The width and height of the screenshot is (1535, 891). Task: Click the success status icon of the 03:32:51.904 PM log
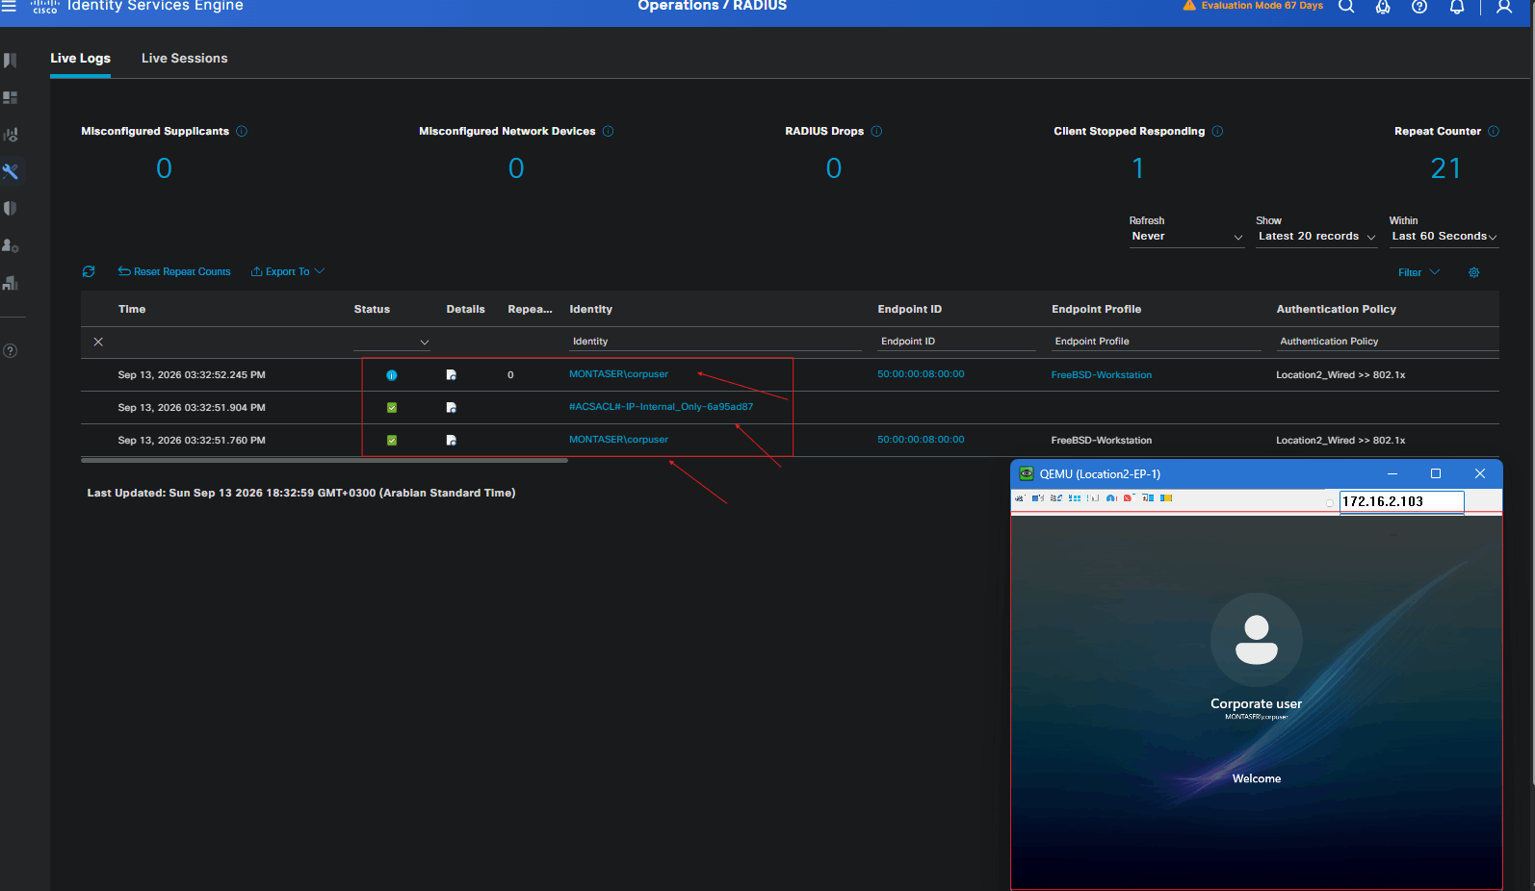pyautogui.click(x=392, y=408)
